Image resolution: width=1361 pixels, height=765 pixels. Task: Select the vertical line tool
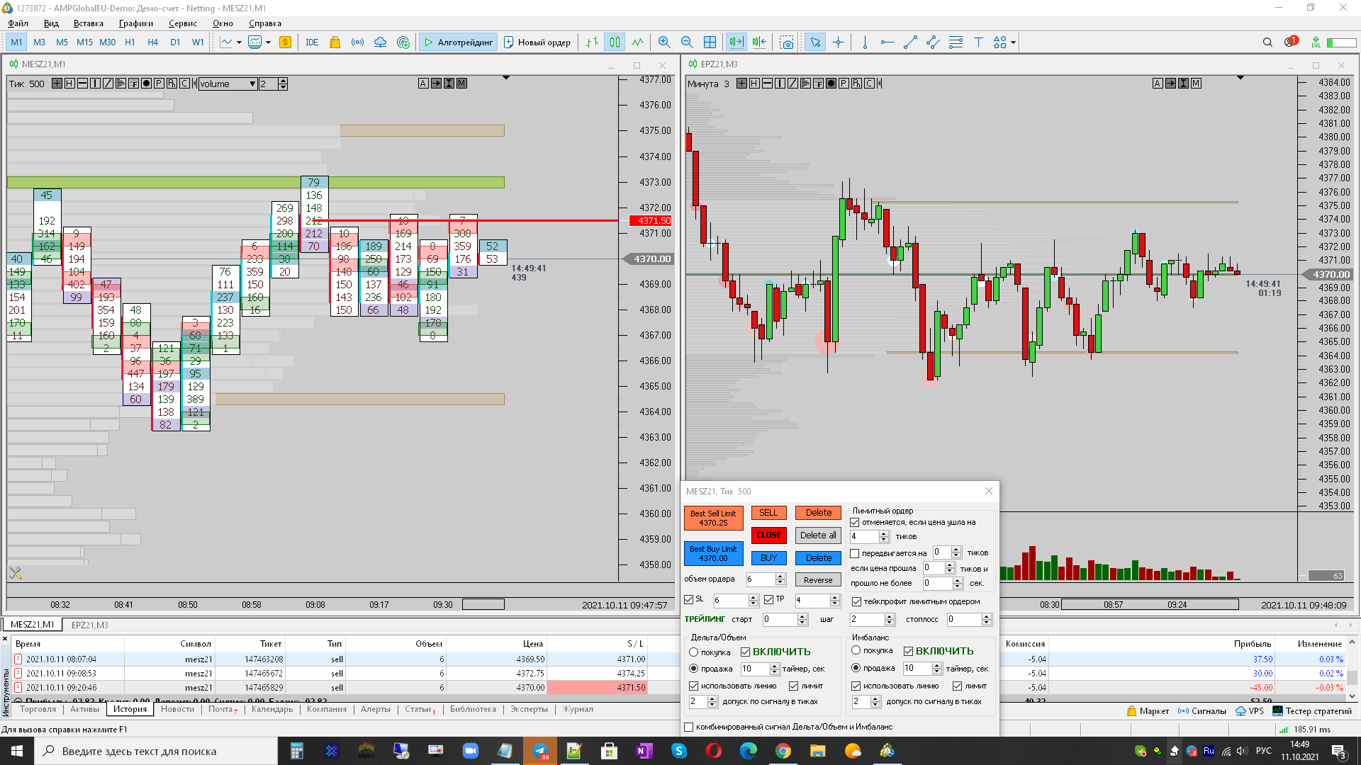(865, 42)
